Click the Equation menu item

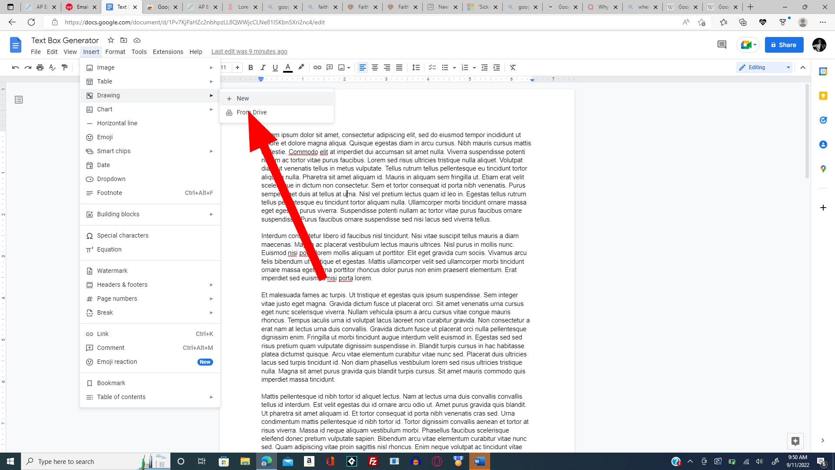tap(109, 249)
